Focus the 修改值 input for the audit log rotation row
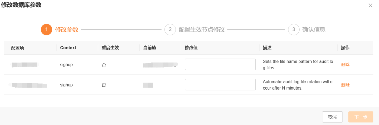 [220, 85]
